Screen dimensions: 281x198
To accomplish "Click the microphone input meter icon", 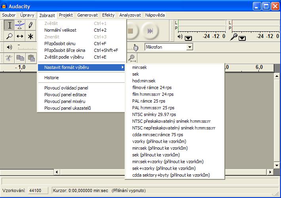I will pyautogui.click(x=234, y=37).
